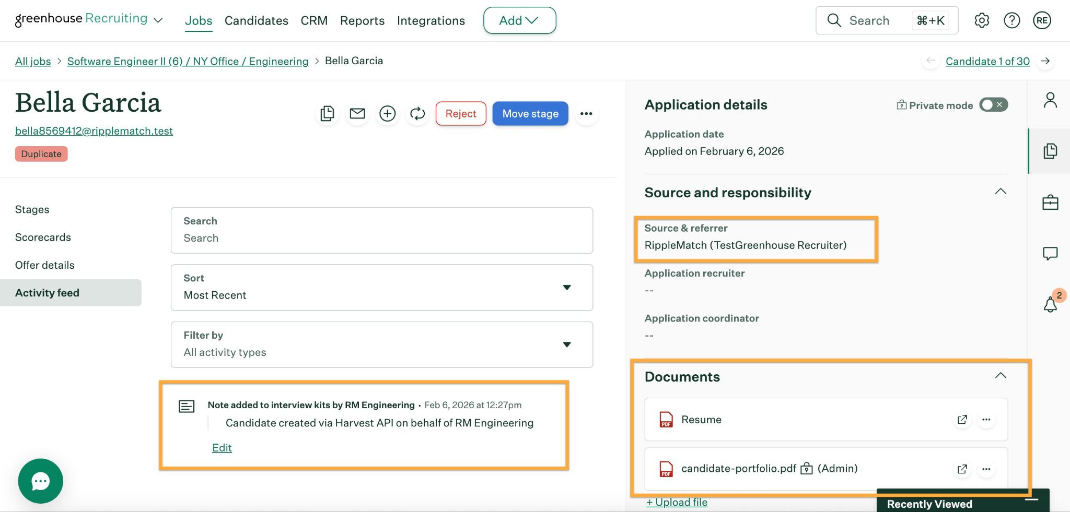
Task: Select the application documents sidebar icon
Action: pyautogui.click(x=1050, y=151)
